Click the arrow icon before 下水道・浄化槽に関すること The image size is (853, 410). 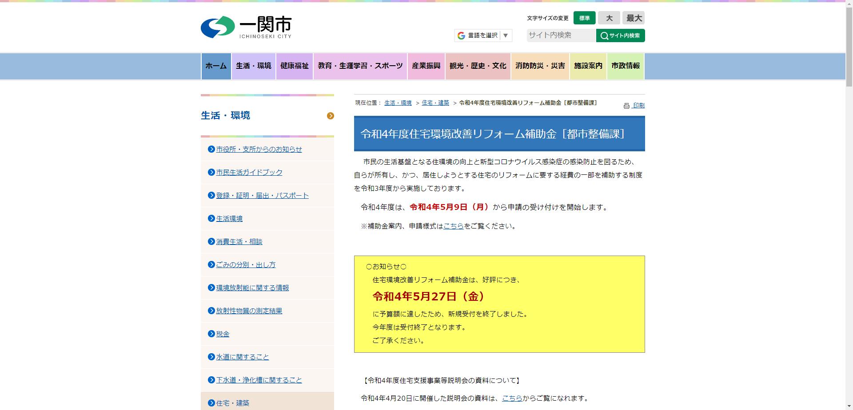coord(211,380)
